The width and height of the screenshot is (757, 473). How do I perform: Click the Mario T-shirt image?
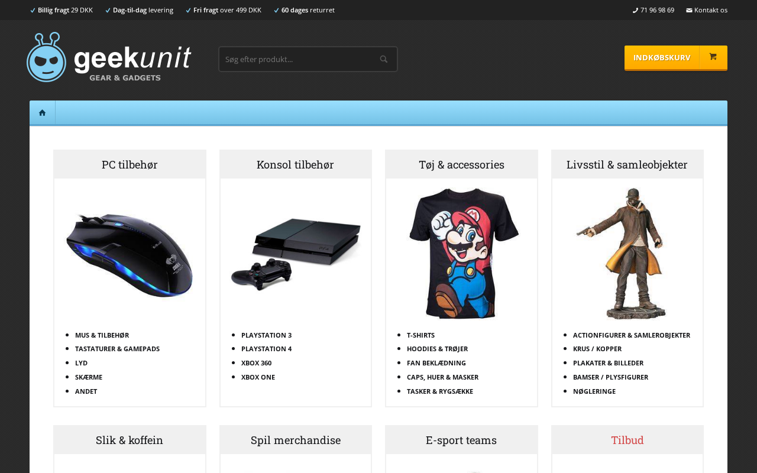[462, 254]
